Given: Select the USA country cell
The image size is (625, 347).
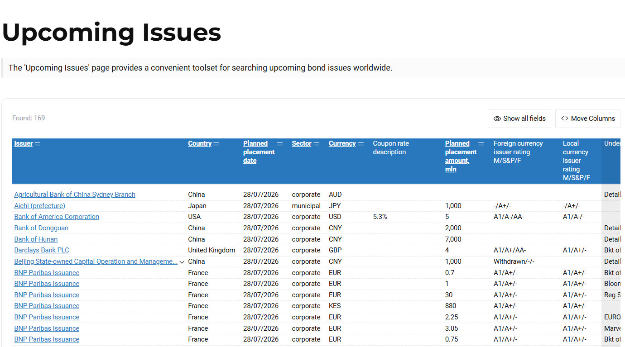Looking at the screenshot, I should [x=194, y=217].
